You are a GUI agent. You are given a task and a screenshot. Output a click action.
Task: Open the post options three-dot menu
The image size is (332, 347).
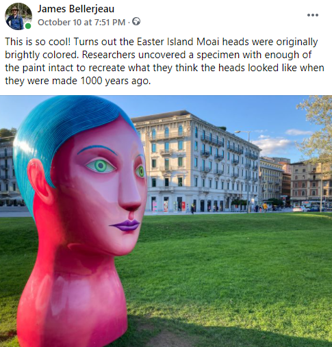click(x=313, y=15)
